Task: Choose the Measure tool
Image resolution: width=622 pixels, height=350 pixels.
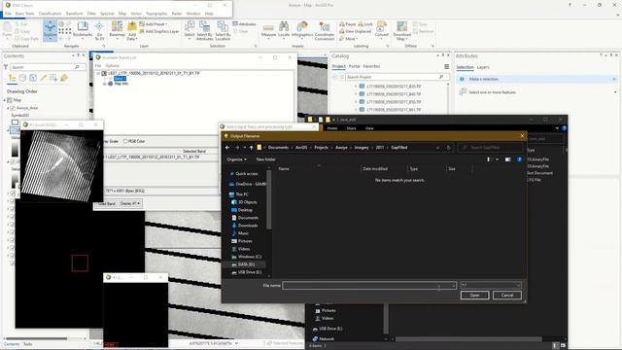Action: coord(268,30)
